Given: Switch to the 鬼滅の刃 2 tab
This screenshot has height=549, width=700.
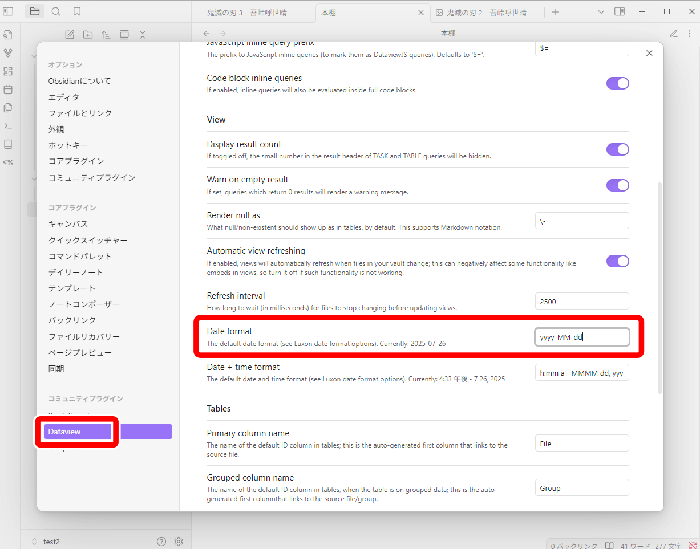Looking at the screenshot, I should point(487,13).
